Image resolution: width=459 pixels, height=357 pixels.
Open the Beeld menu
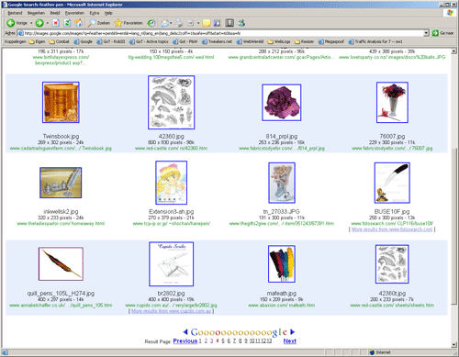tap(55, 13)
